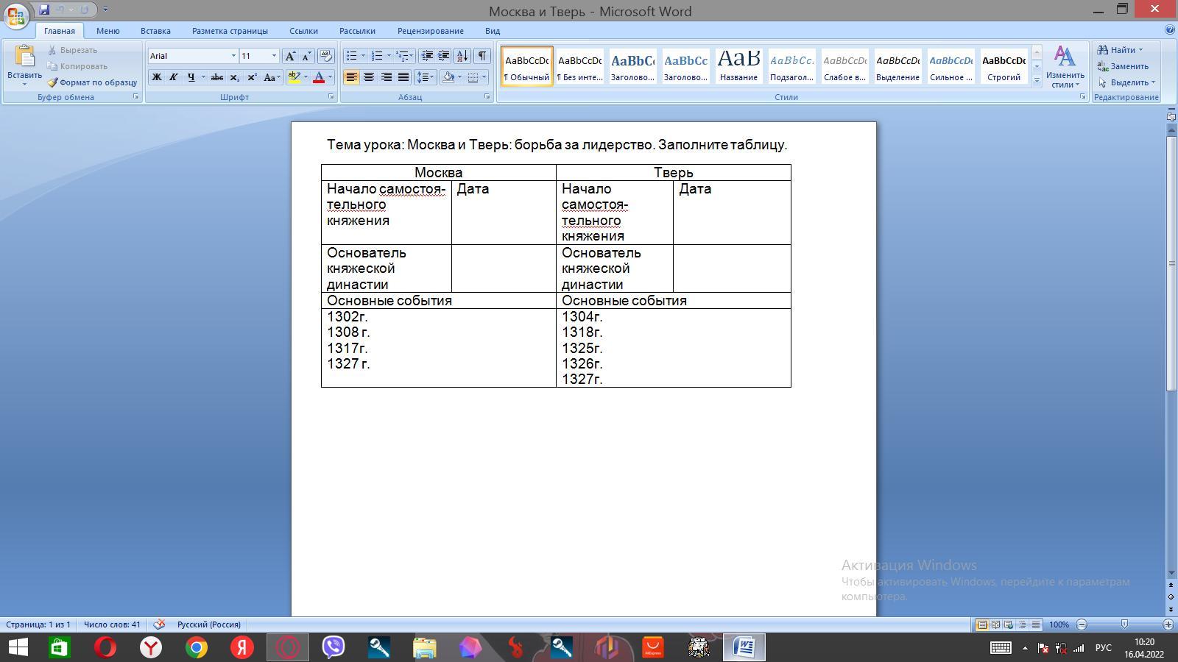Viewport: 1178px width, 662px height.
Task: Click the zoom slider handle
Action: tap(1124, 624)
